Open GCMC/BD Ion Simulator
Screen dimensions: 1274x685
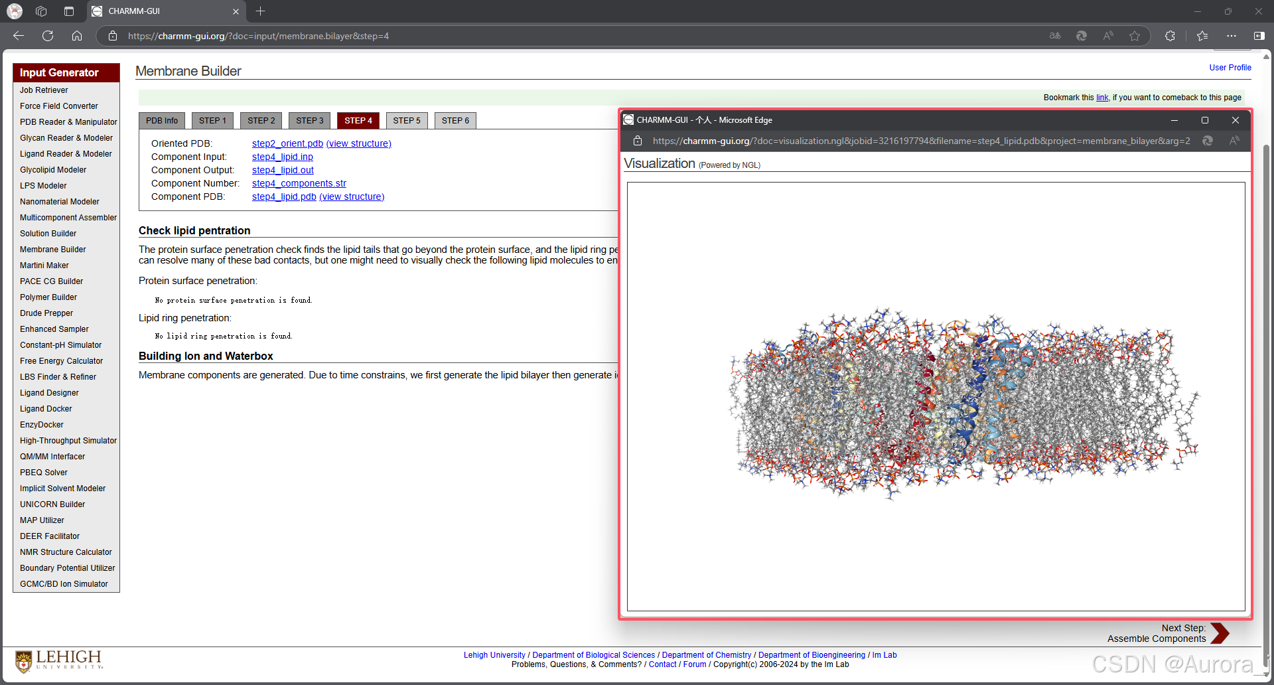(64, 584)
